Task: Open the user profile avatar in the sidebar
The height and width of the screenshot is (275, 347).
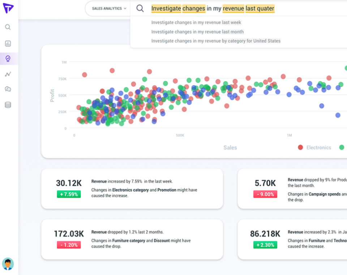Action: [x=8, y=264]
